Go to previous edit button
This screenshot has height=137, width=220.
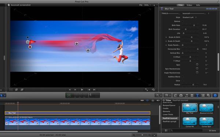click(x=89, y=90)
